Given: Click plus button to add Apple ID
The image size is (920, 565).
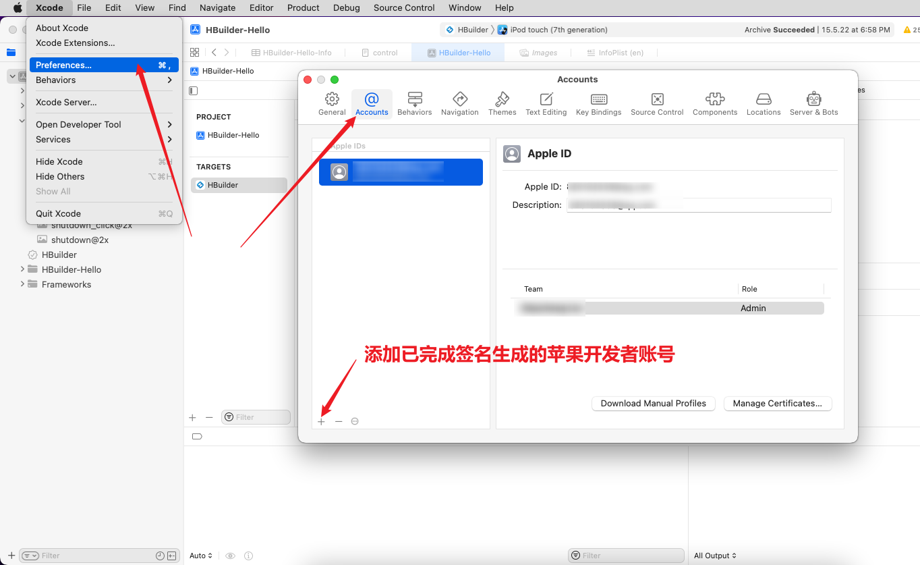Looking at the screenshot, I should tap(321, 421).
